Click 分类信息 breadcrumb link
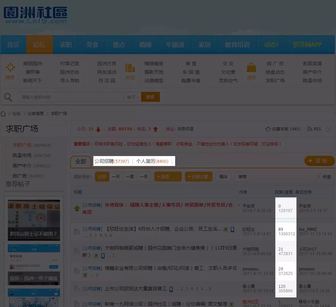Image resolution: width=336 pixels, height=307 pixels. 35,114
